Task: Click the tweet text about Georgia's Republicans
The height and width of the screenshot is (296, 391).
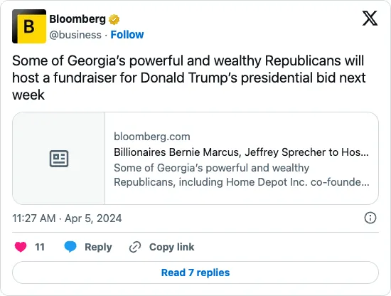Action: pos(189,78)
